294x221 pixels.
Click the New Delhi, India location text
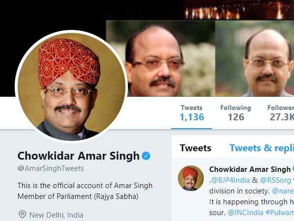coord(56,215)
